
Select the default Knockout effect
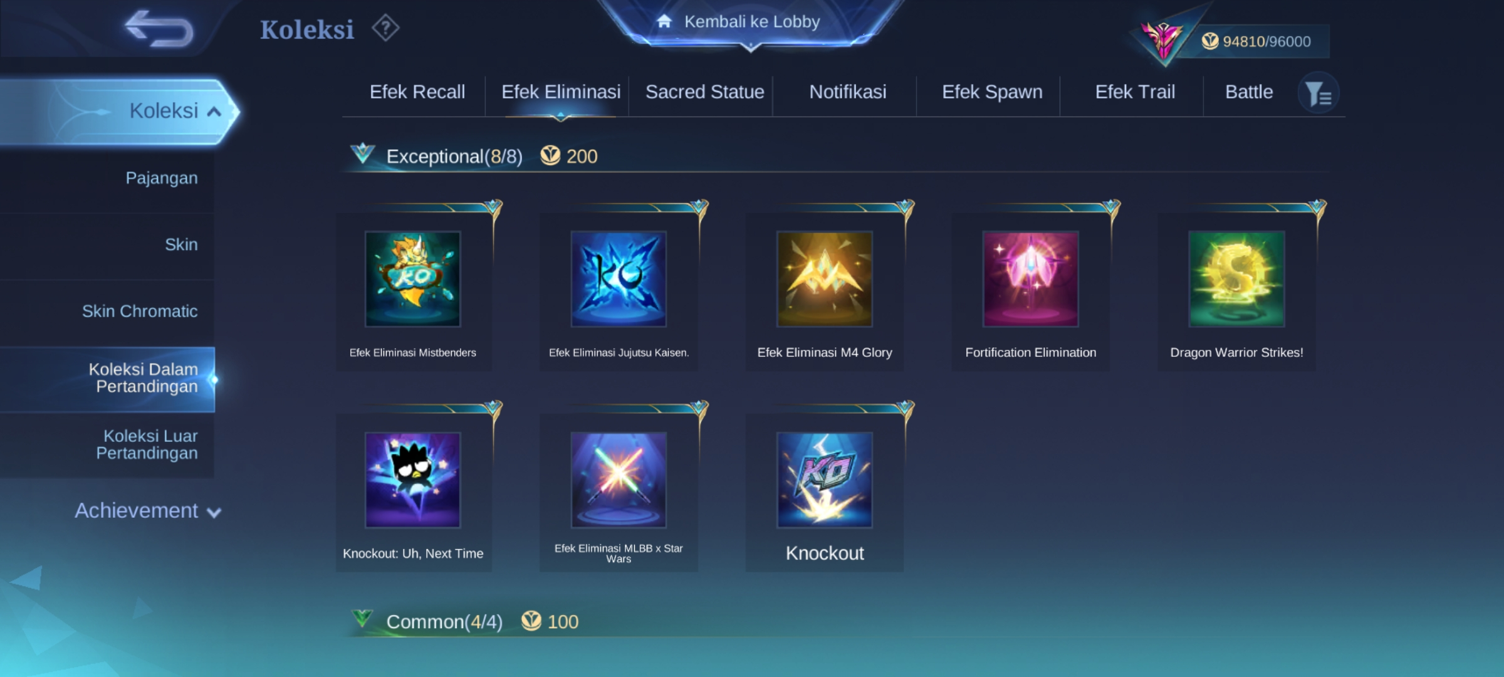pos(825,480)
